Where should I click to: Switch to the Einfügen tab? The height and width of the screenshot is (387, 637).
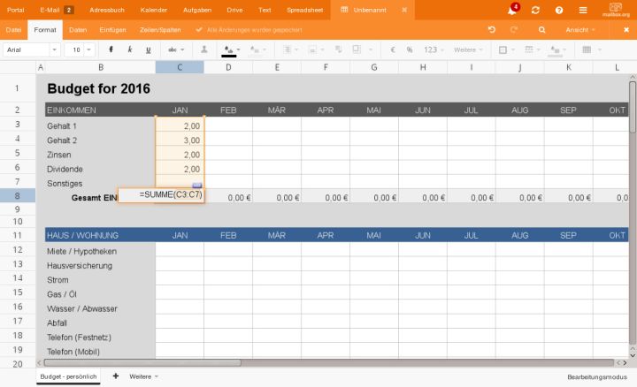point(112,29)
